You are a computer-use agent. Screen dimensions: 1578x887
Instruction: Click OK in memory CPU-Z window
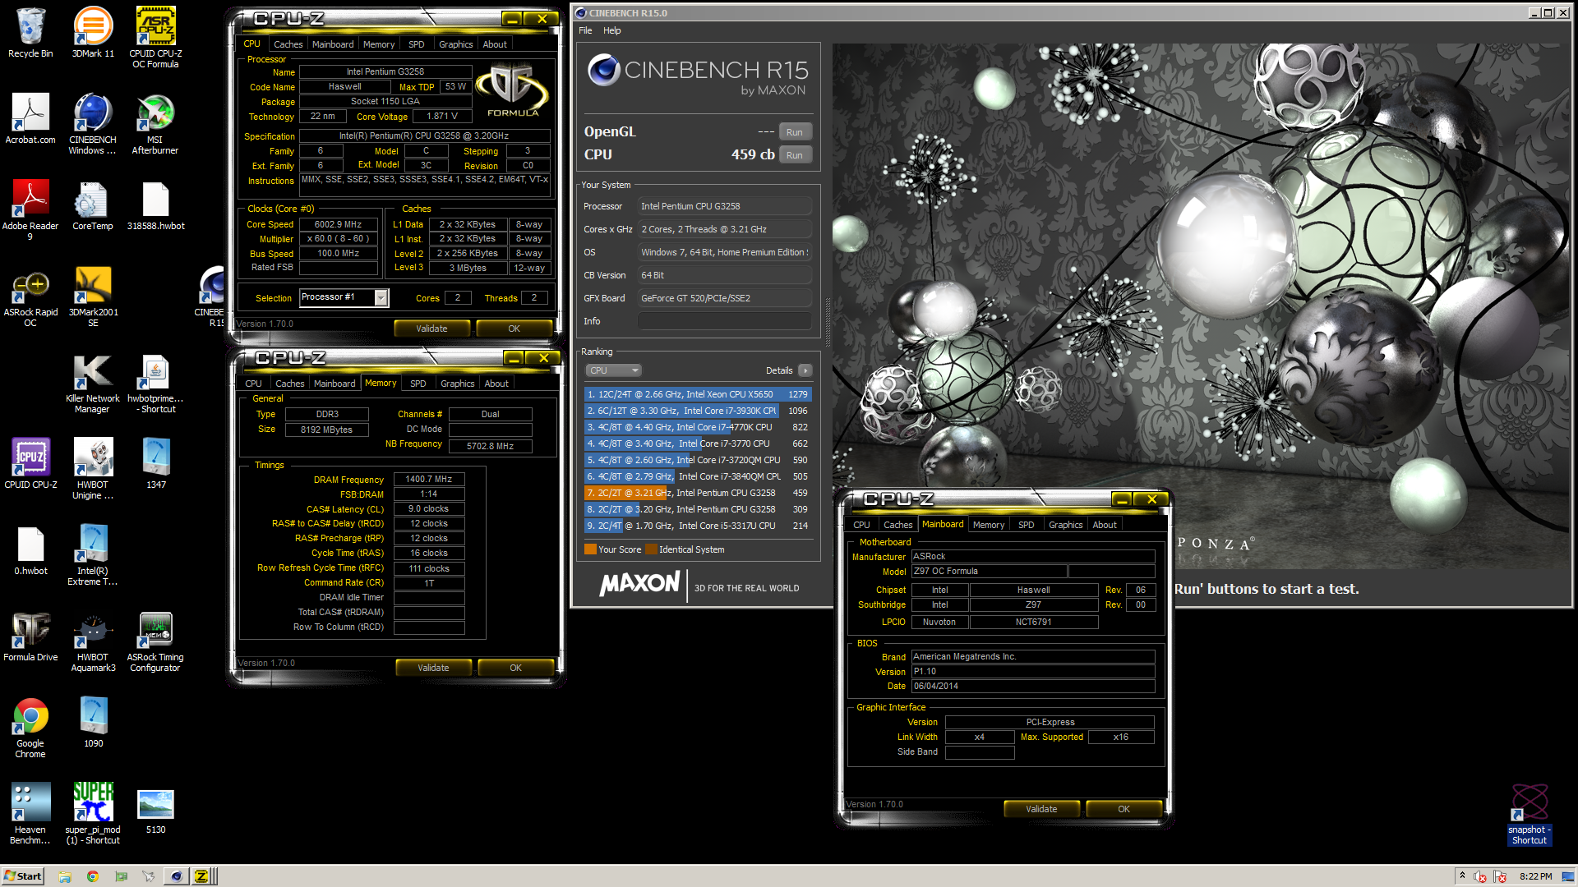point(515,668)
